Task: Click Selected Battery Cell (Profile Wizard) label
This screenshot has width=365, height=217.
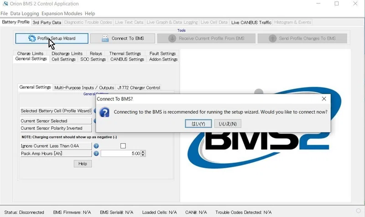Action: pyautogui.click(x=56, y=111)
